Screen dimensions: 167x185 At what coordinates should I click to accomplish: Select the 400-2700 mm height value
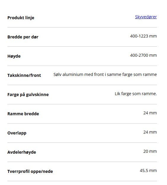(144, 55)
